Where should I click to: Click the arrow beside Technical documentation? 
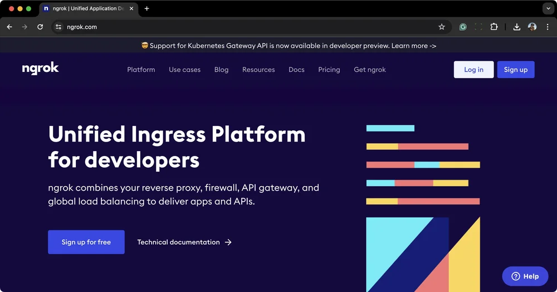point(228,242)
